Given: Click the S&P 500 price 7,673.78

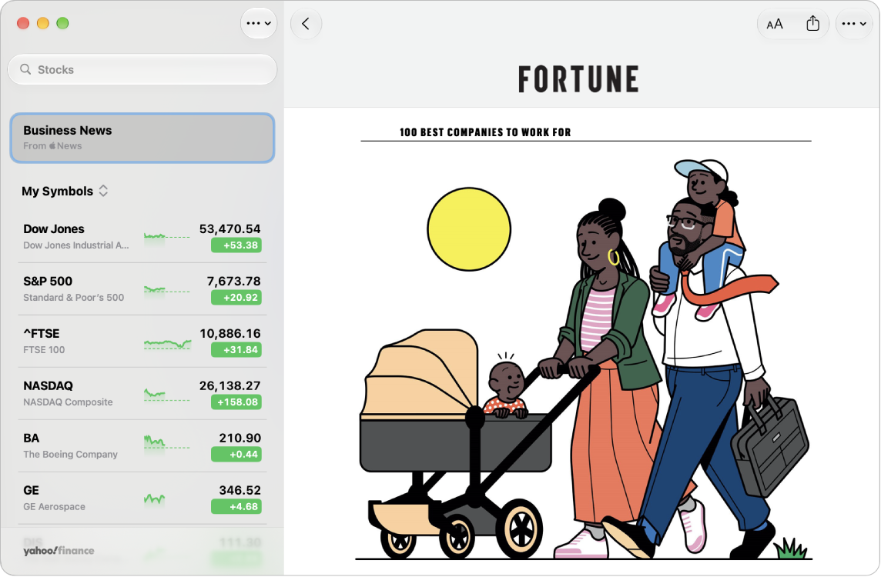Looking at the screenshot, I should [x=234, y=281].
